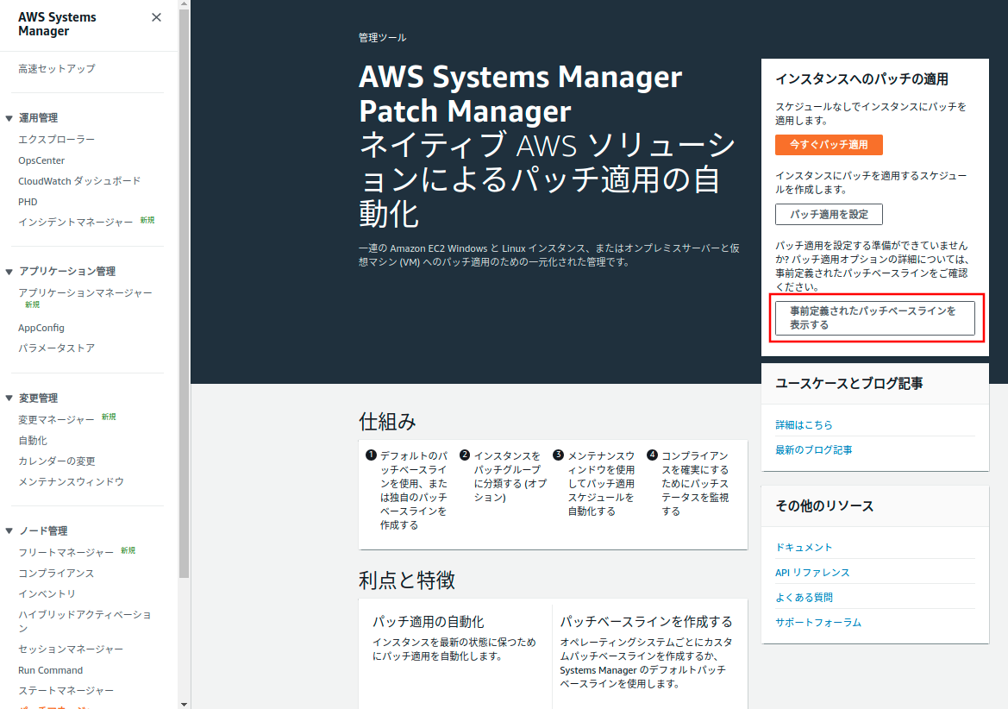Click the 今すぐパッチ適用 button
The image size is (1008, 709).
point(828,145)
